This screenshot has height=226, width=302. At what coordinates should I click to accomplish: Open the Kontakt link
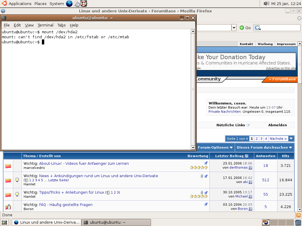(x=246, y=44)
